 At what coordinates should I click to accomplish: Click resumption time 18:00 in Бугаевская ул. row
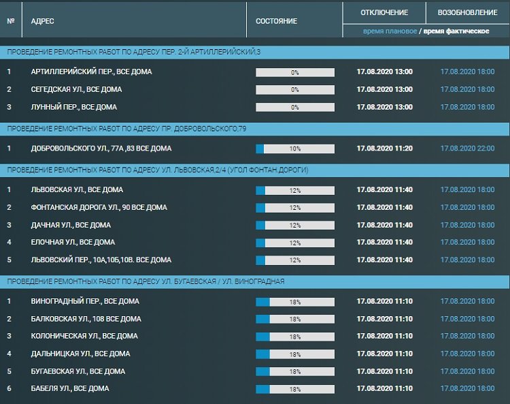click(x=467, y=371)
